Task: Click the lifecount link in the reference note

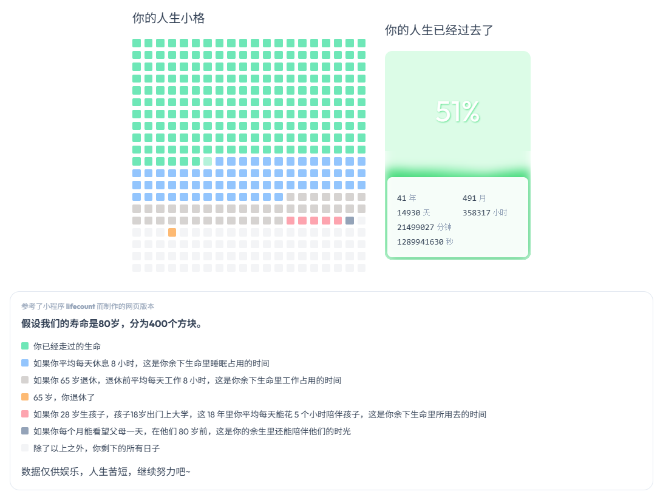Action: pyautogui.click(x=80, y=306)
